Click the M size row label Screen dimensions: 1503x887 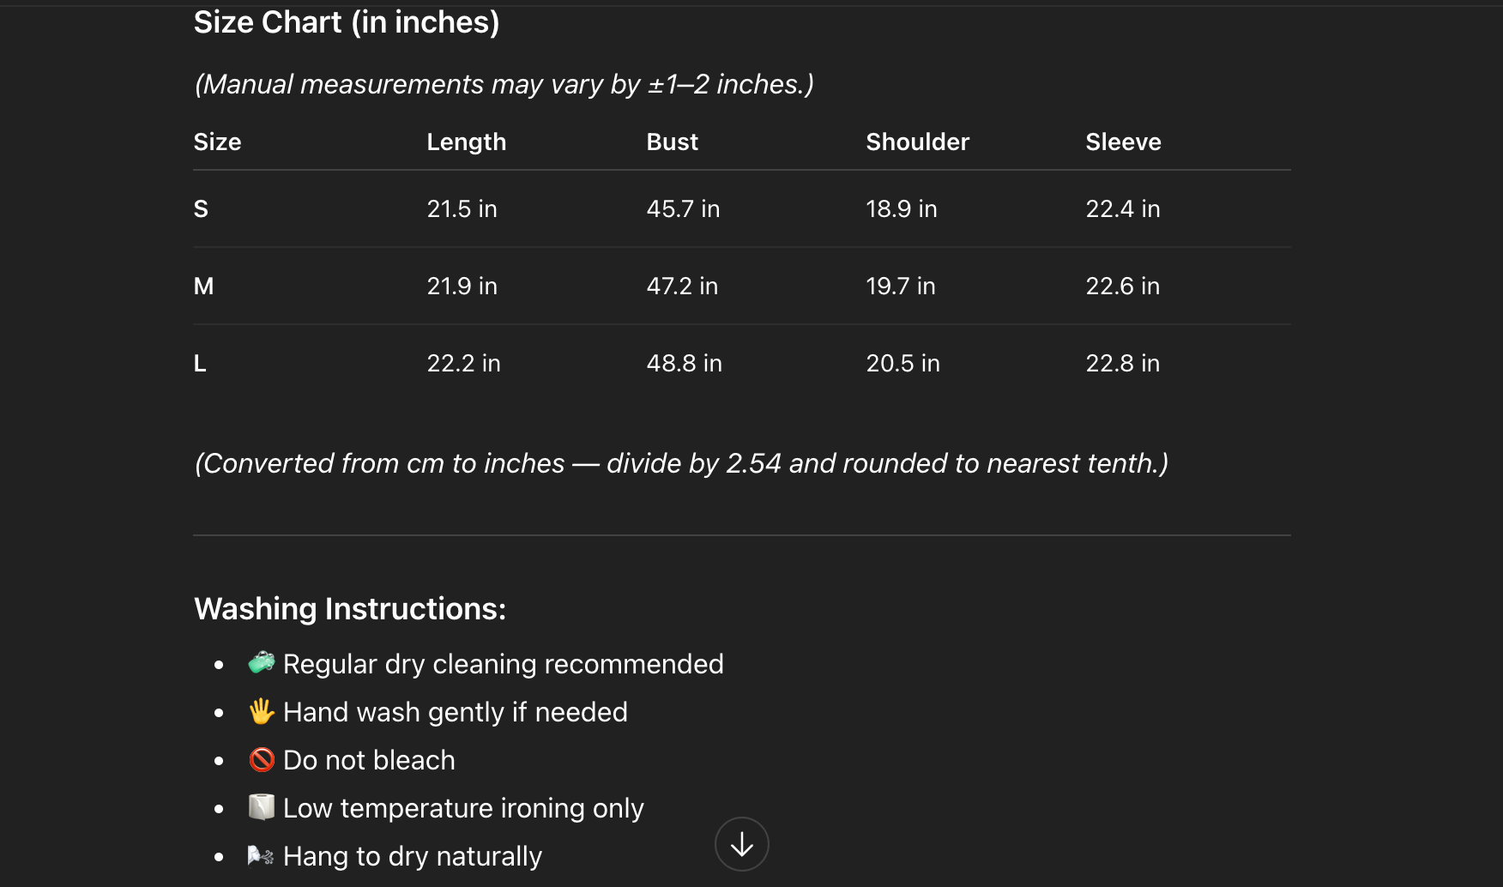coord(203,286)
